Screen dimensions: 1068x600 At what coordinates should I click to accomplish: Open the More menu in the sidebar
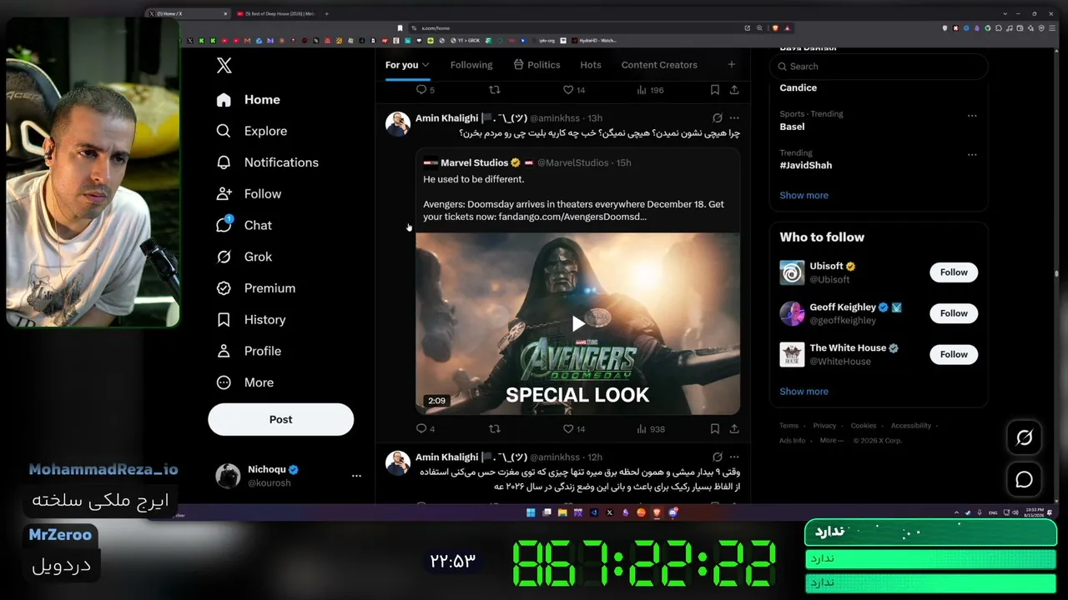(x=244, y=382)
